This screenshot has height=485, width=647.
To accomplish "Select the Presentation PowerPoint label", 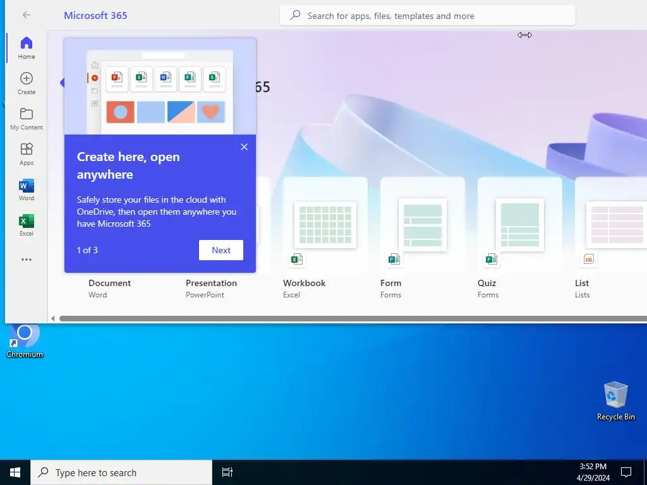I will (211, 288).
